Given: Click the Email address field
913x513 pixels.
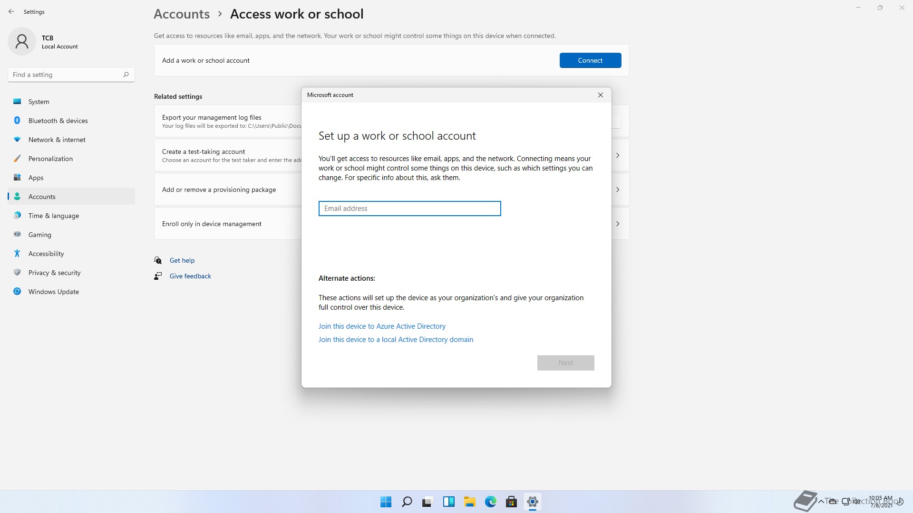Looking at the screenshot, I should (409, 209).
